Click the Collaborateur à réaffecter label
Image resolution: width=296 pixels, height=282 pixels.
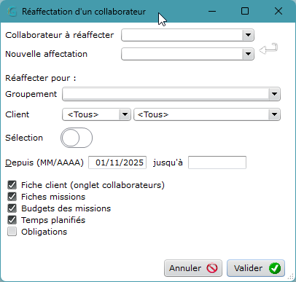coord(60,35)
